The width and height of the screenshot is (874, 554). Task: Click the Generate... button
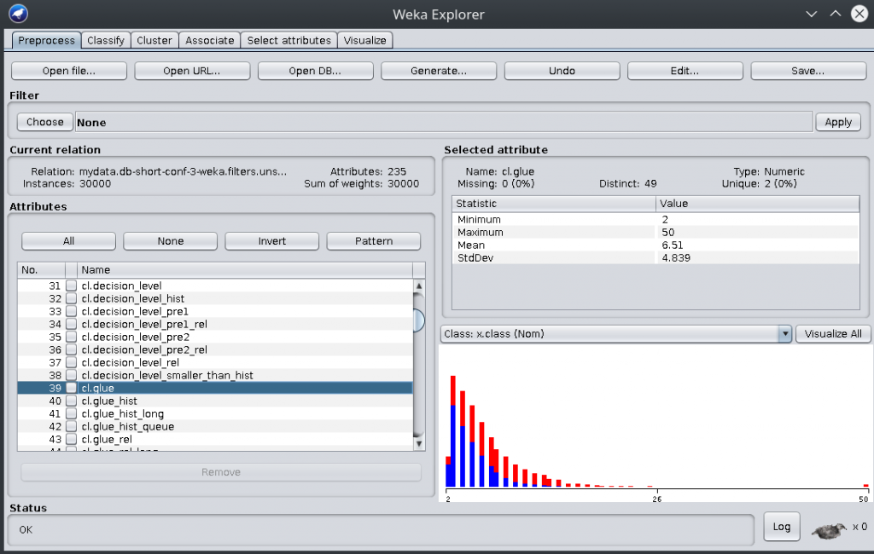(x=439, y=71)
